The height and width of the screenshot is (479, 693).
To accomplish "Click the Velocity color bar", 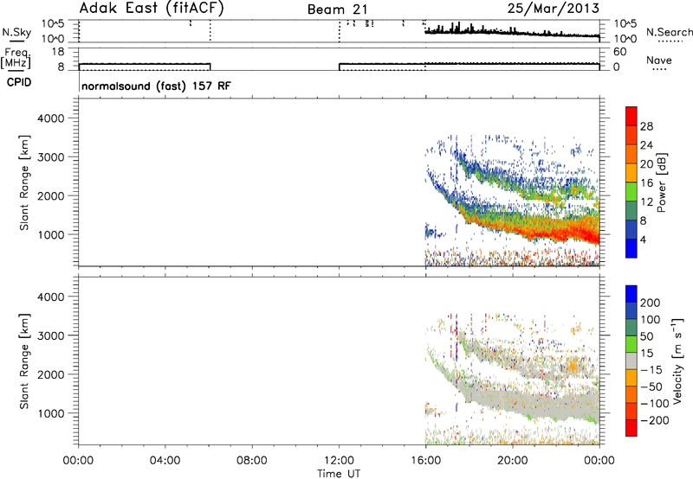I will [631, 361].
